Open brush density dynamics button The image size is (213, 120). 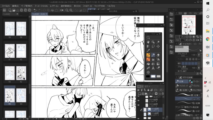(199, 68)
